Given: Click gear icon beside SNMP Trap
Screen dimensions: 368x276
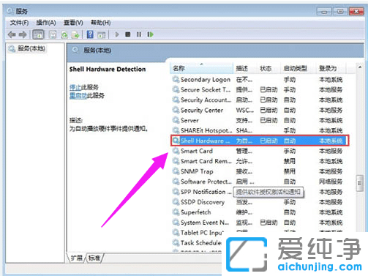Looking at the screenshot, I should pyautogui.click(x=176, y=171).
